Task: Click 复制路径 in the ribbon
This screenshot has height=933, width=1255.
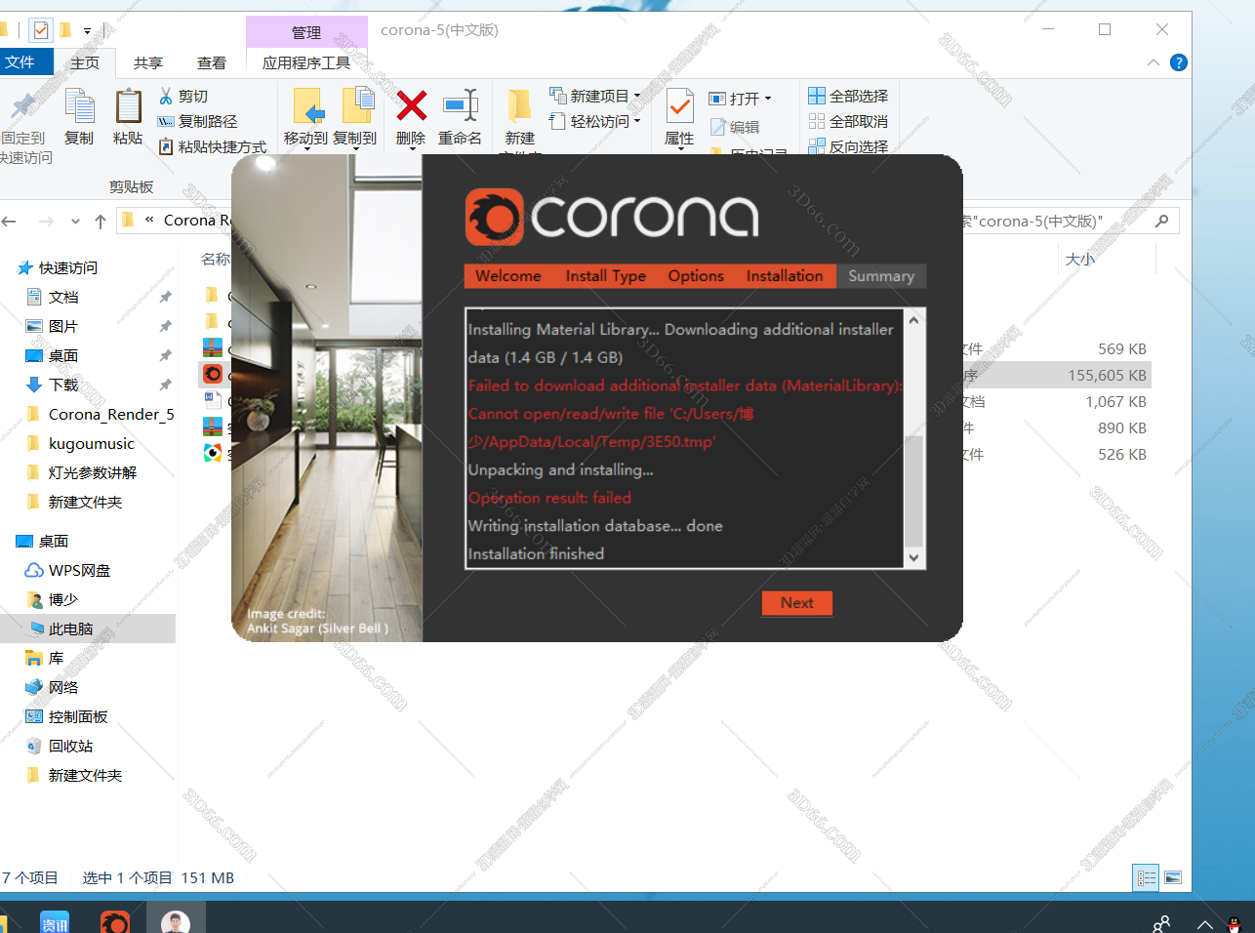Action: (197, 121)
